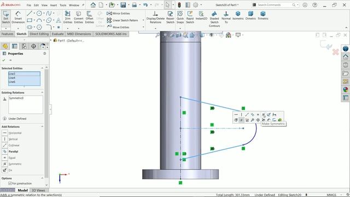The image size is (350, 197).
Task: Click the Rebuild traffic light icon
Action: (179, 5)
